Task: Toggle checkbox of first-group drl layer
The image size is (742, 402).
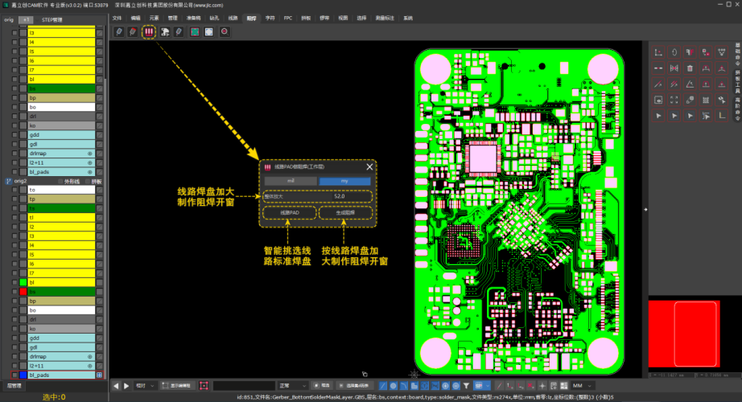Action: (x=14, y=117)
